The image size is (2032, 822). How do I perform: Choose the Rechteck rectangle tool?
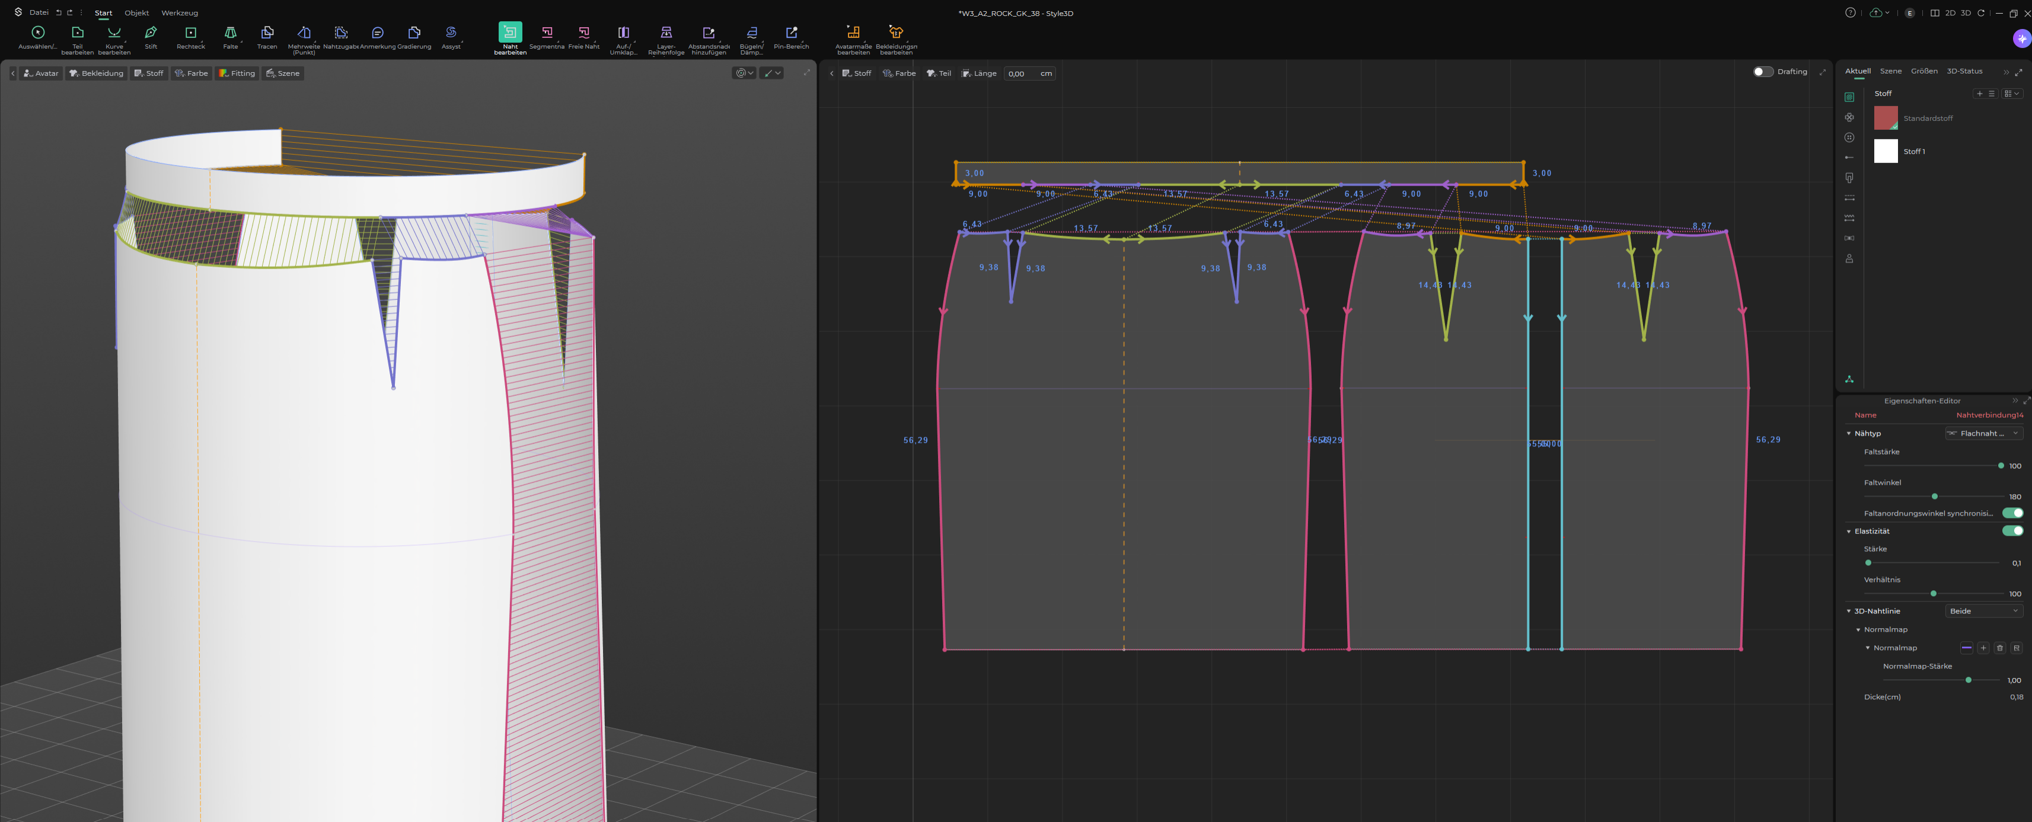190,36
